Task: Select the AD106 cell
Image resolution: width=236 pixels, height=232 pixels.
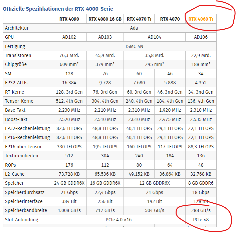Action: pos(201,37)
